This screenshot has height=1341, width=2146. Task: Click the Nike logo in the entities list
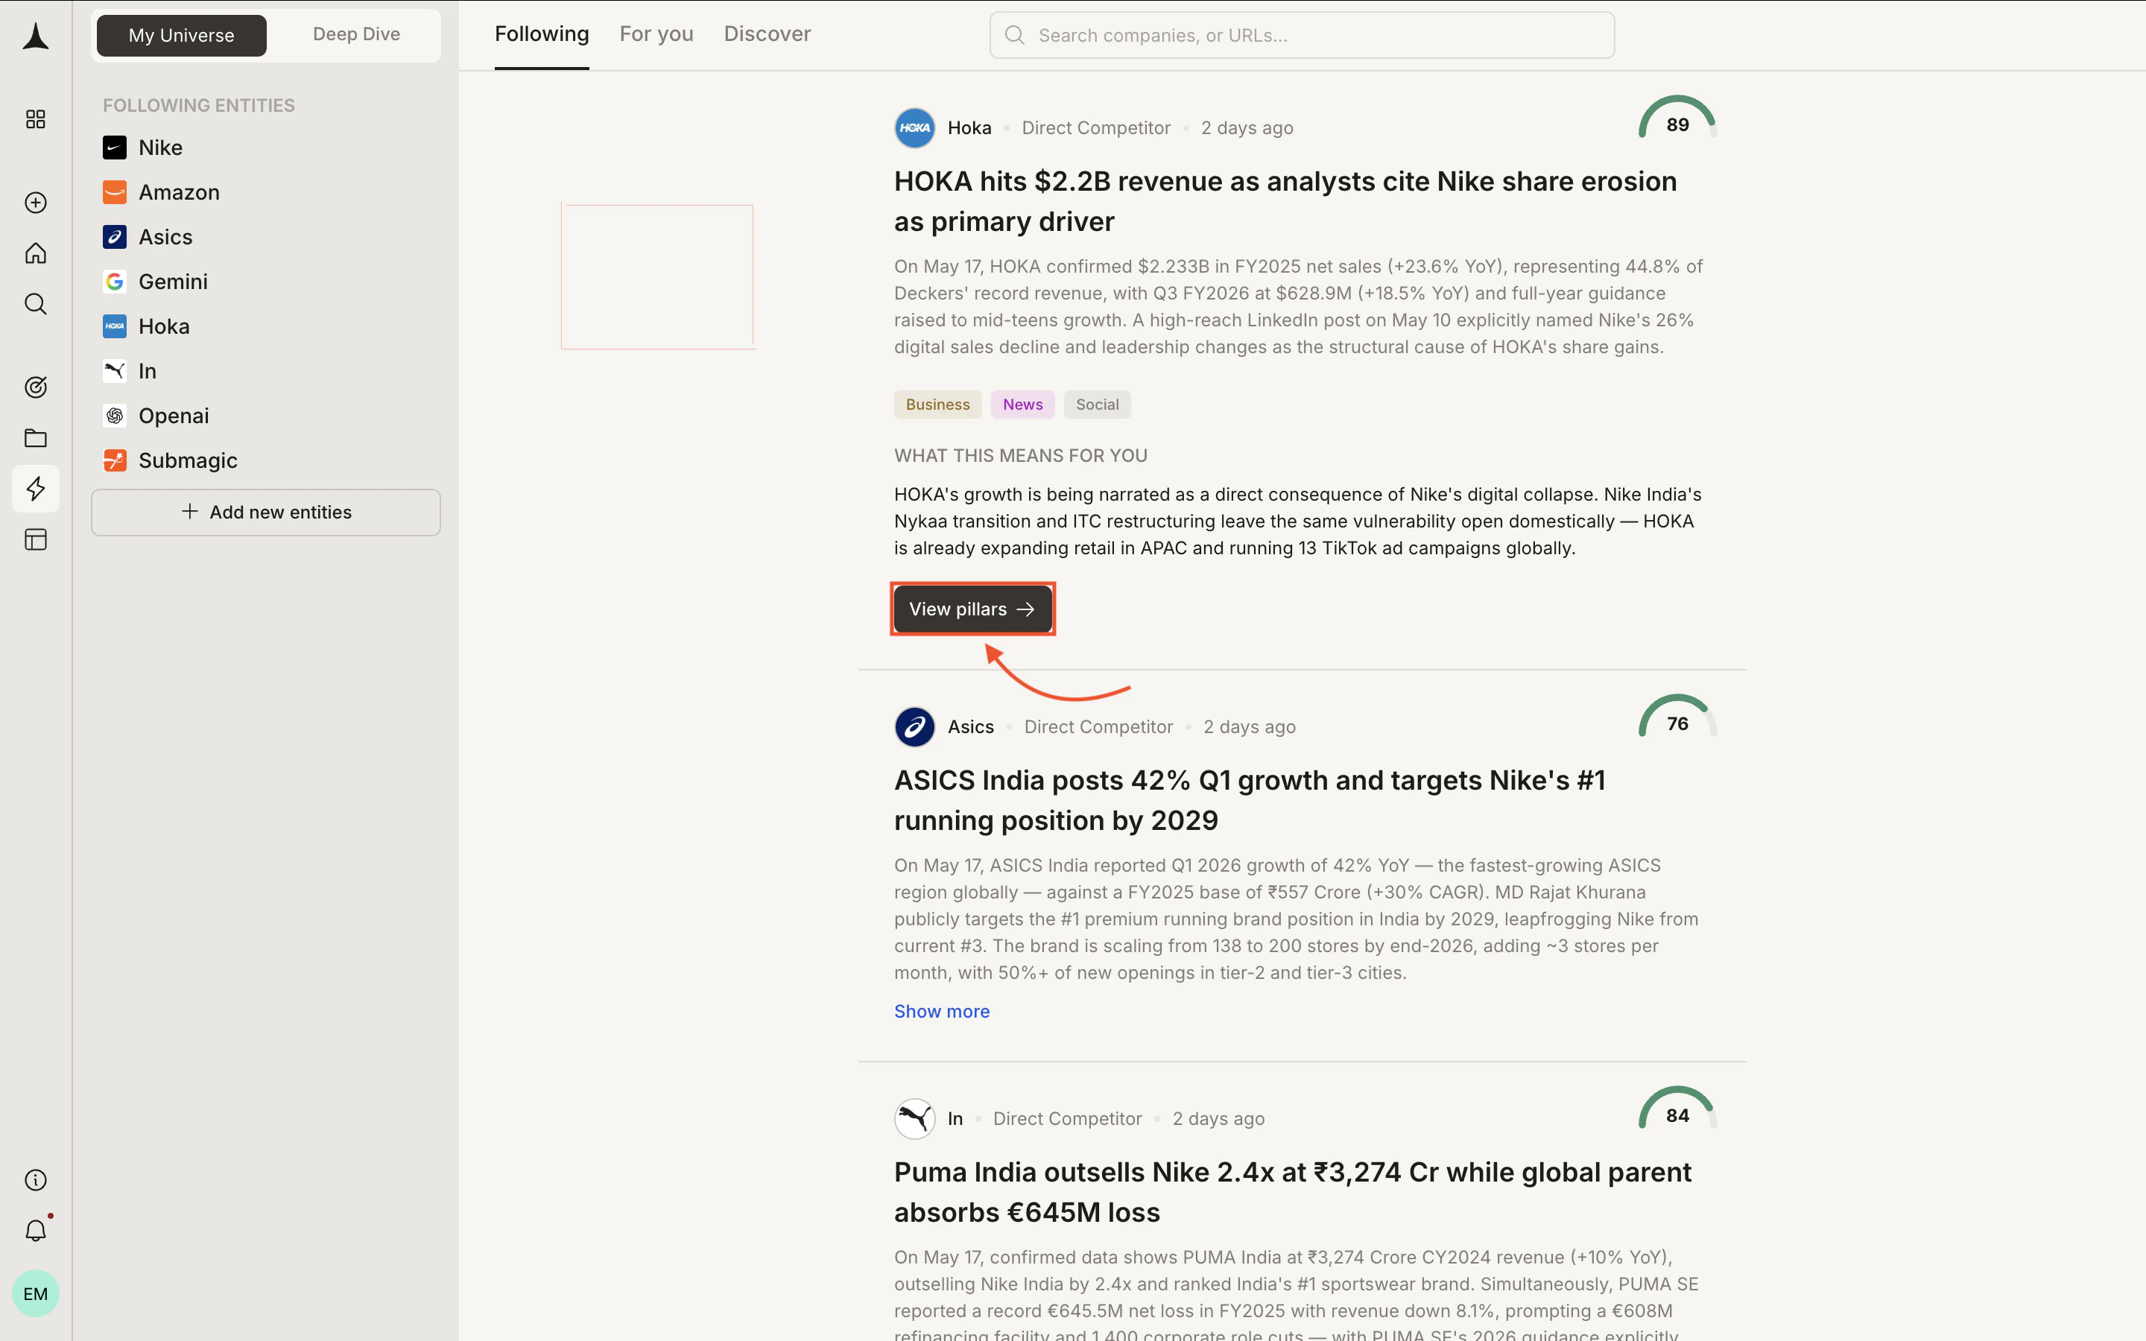point(115,148)
